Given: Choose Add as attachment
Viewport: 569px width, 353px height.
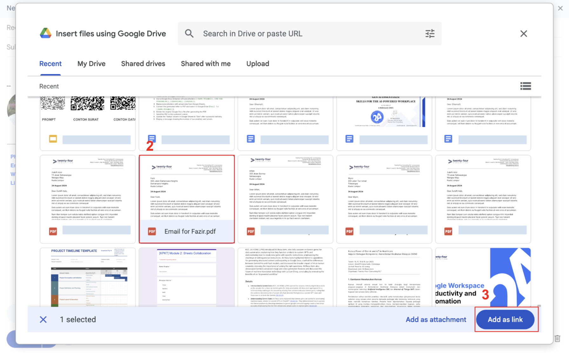Looking at the screenshot, I should coord(436,319).
